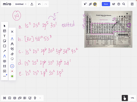Screen dimensions: 137x102
Task: Pick the red pen color swatch
Action: point(12,71)
